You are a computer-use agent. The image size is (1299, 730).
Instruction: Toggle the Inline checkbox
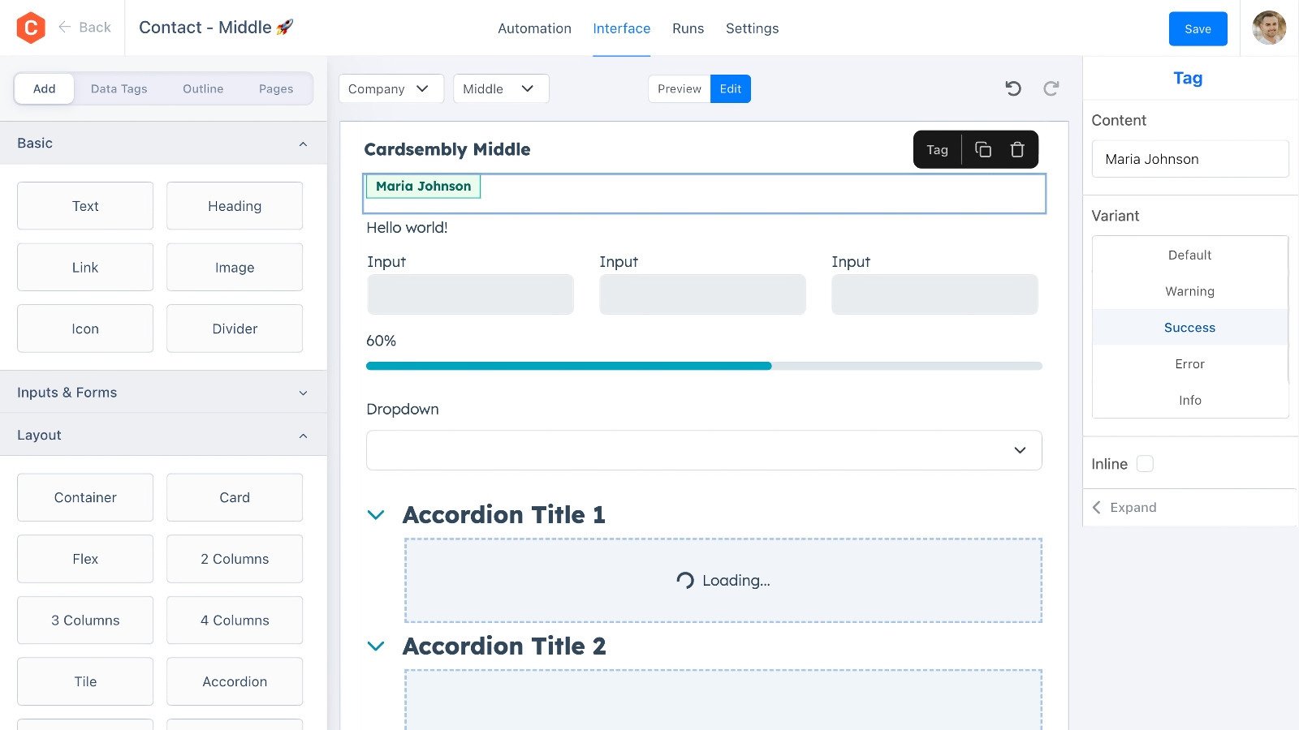coord(1145,464)
